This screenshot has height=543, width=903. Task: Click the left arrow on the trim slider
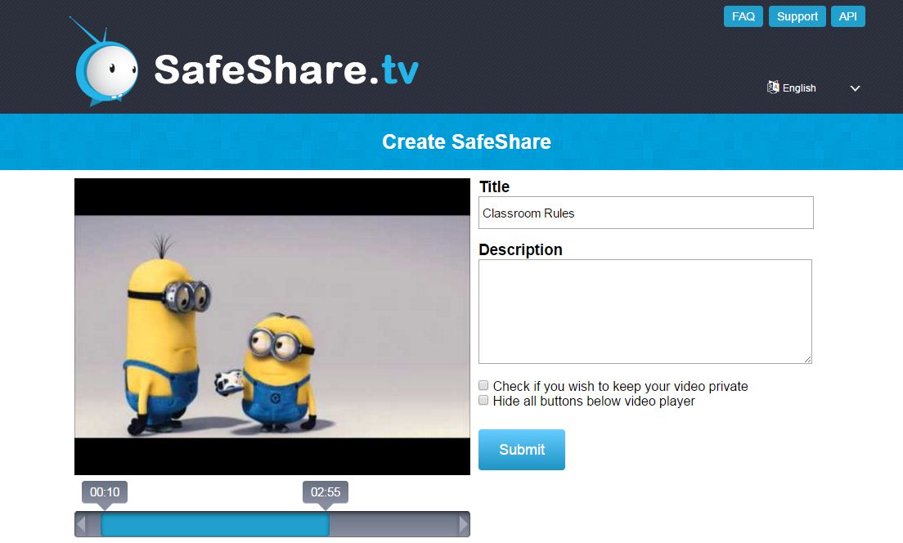click(82, 524)
